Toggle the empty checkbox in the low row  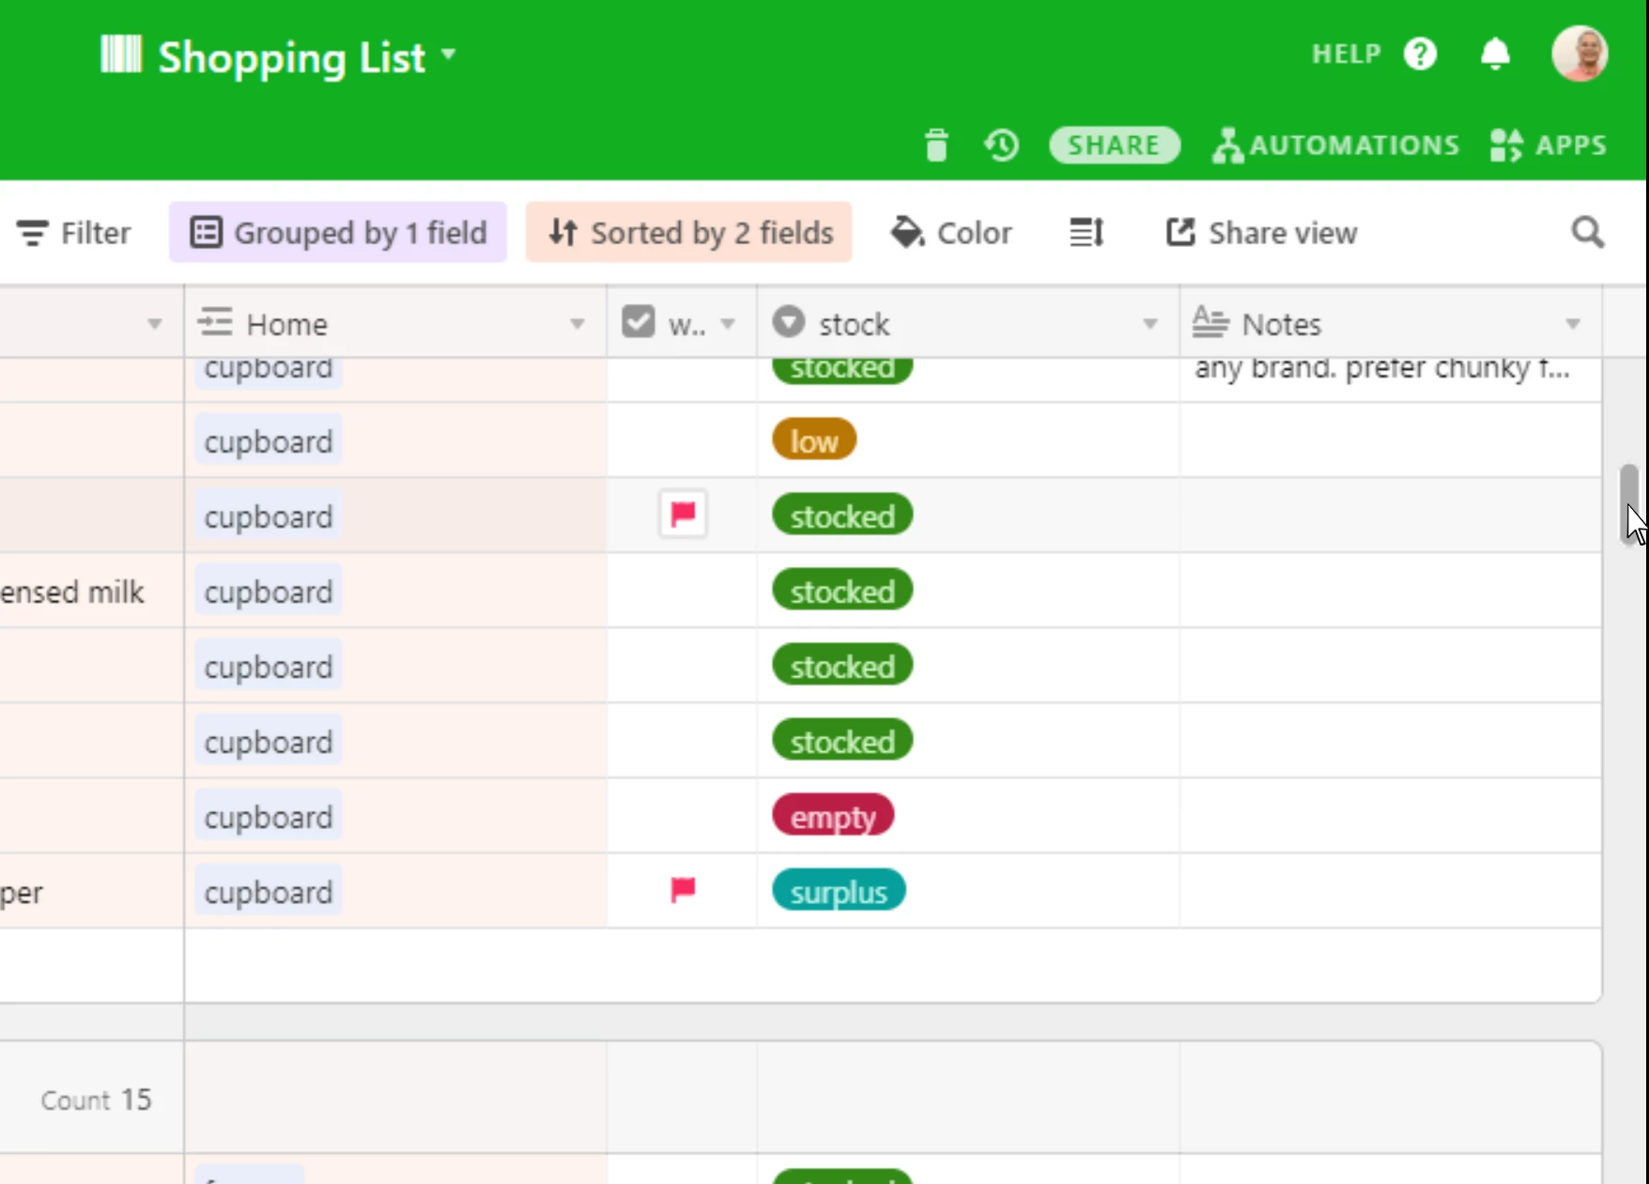point(683,440)
